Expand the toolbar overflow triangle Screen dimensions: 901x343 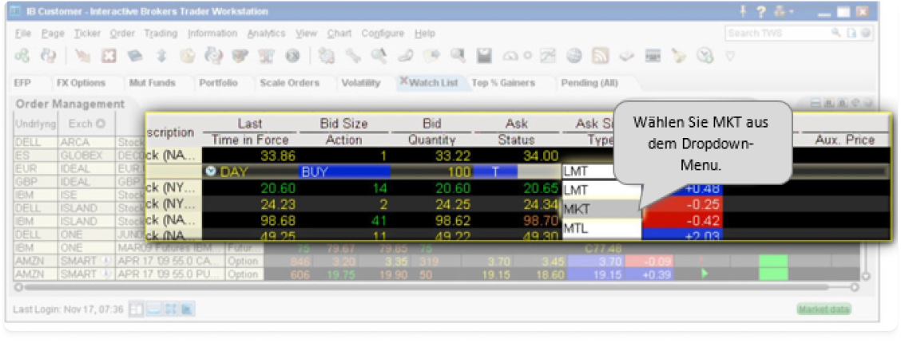(x=730, y=56)
